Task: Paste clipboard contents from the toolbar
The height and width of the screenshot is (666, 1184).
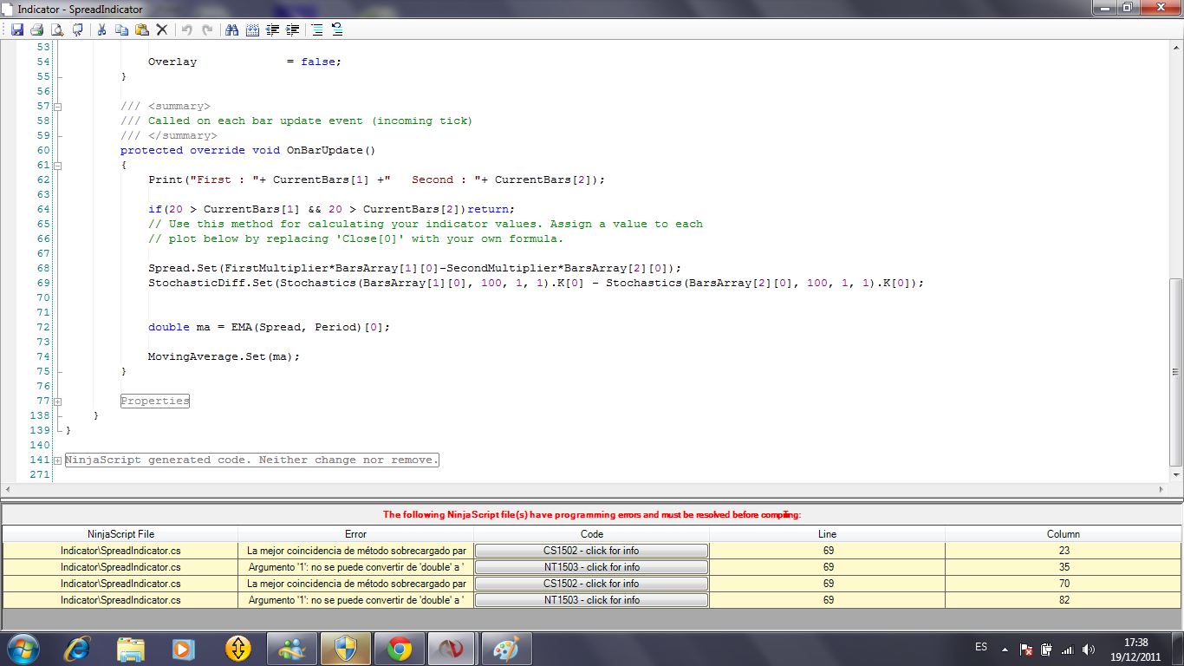Action: (x=141, y=29)
